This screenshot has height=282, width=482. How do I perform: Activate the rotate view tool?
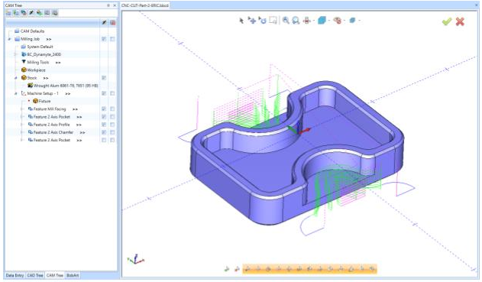(x=262, y=21)
